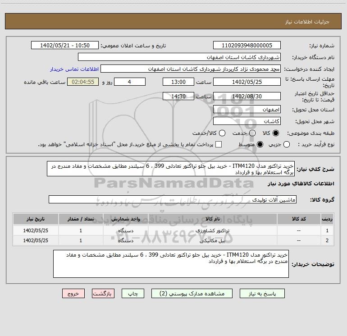Click the بازگشت back button
Screen dimensions: 347x336
[103, 294]
